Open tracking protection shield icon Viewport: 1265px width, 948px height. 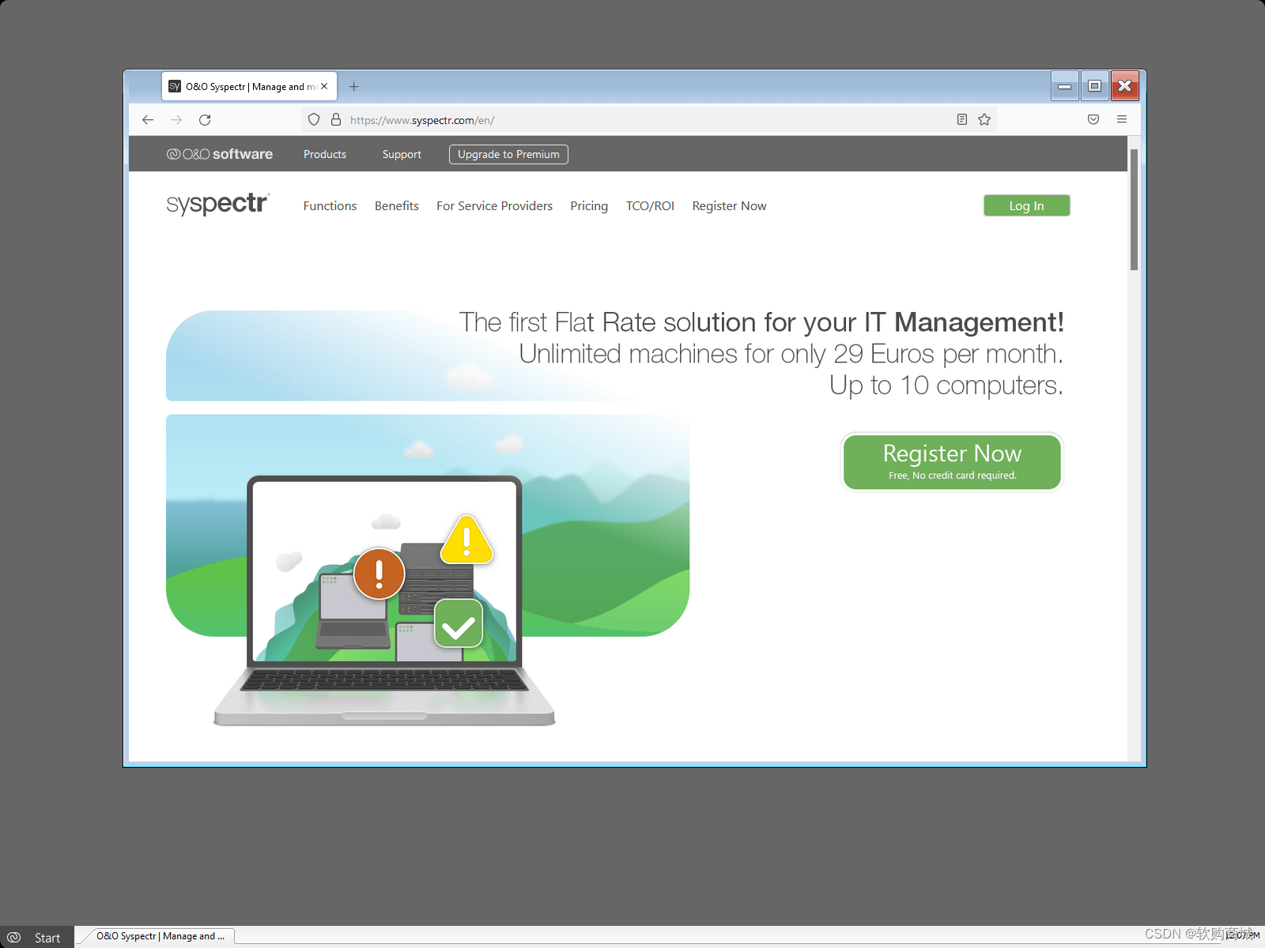314,120
